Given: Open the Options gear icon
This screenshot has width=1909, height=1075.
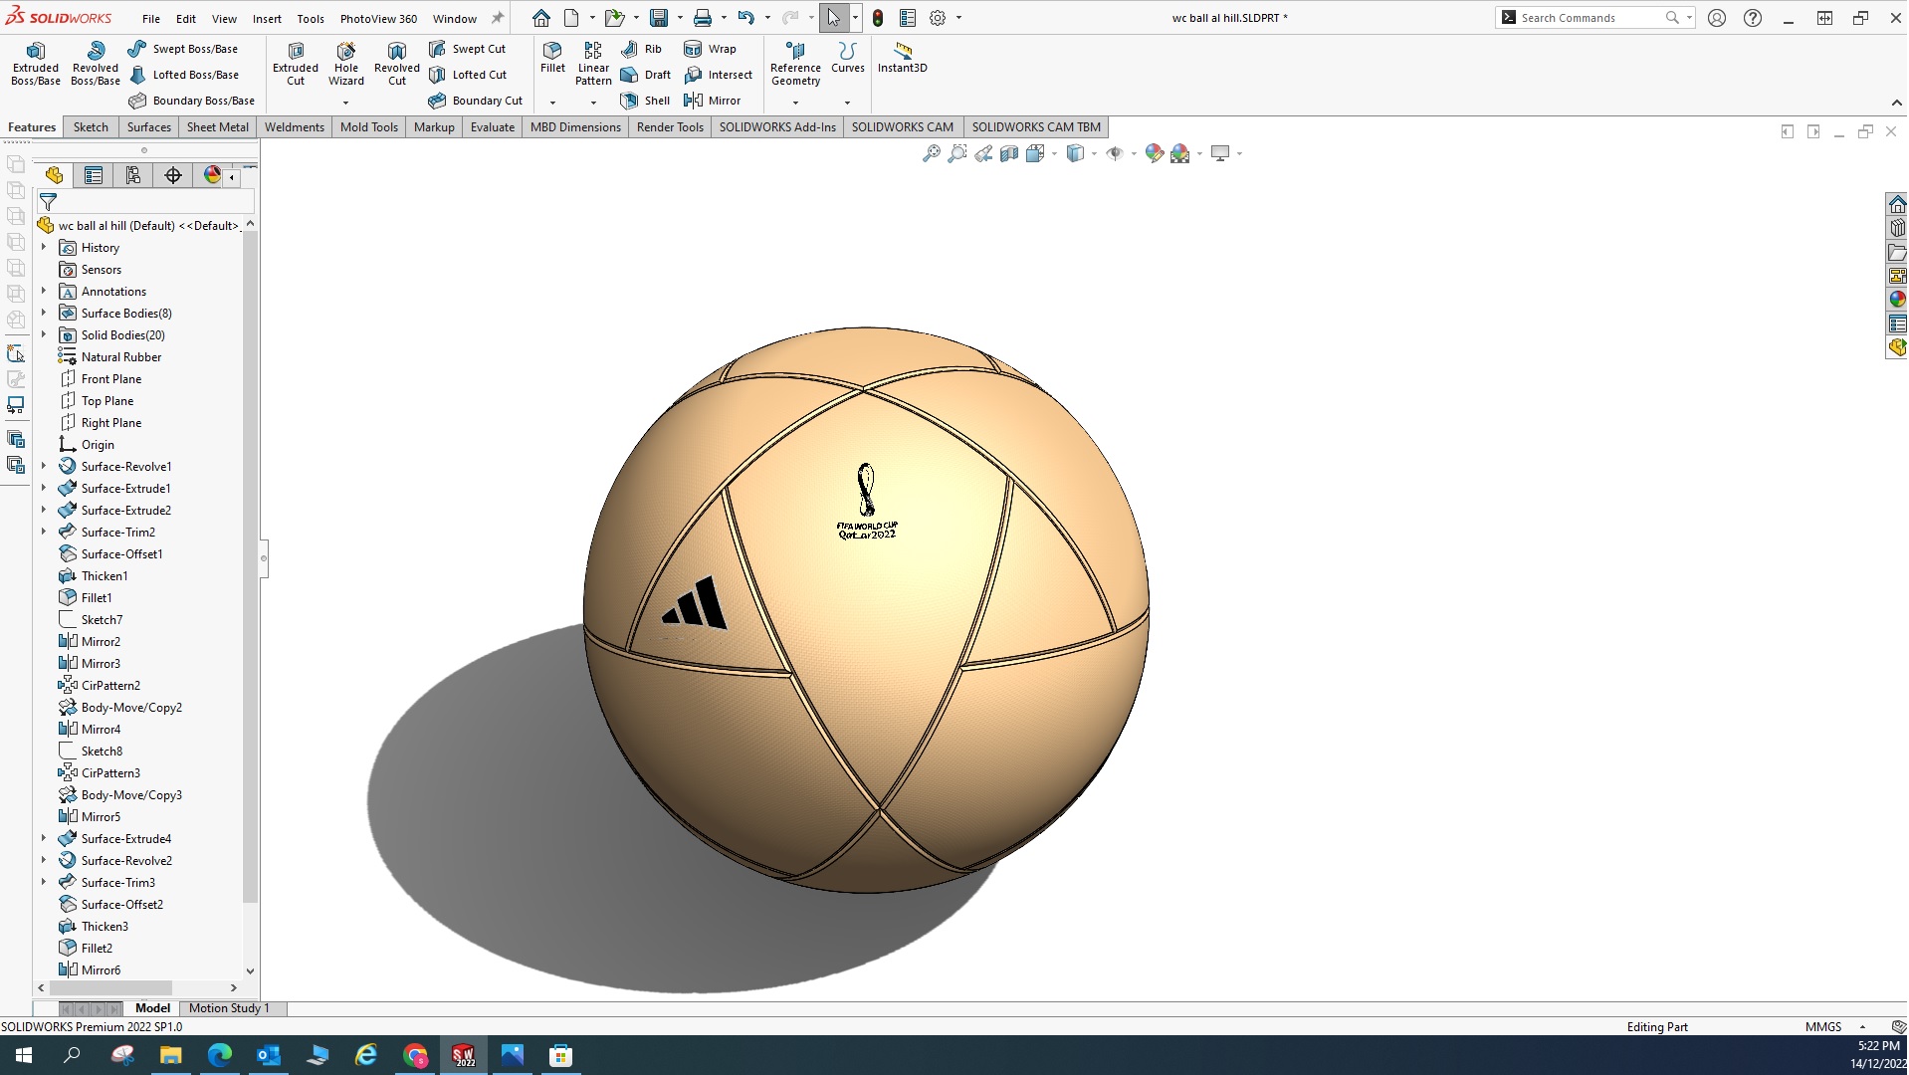Looking at the screenshot, I should tap(938, 18).
